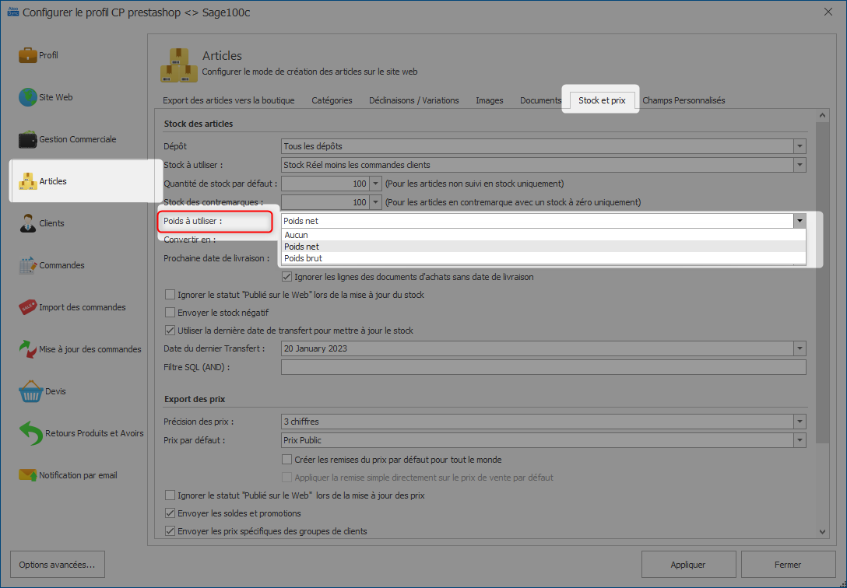Open Gestion Commerciale wallet icon
Screen dimensions: 847x588
click(x=27, y=139)
